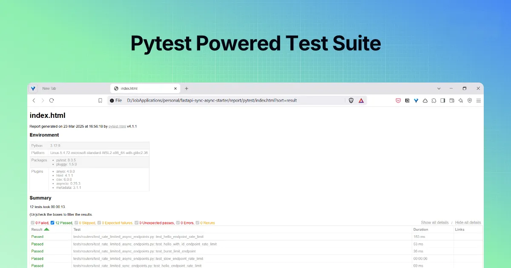Viewport: 511px width, 268px height.
Task: Uncheck the Passed filter checkbox
Action: (x=52, y=222)
